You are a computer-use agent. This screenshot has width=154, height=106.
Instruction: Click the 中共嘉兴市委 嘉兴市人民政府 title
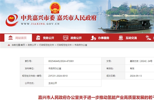click(x=59, y=18)
